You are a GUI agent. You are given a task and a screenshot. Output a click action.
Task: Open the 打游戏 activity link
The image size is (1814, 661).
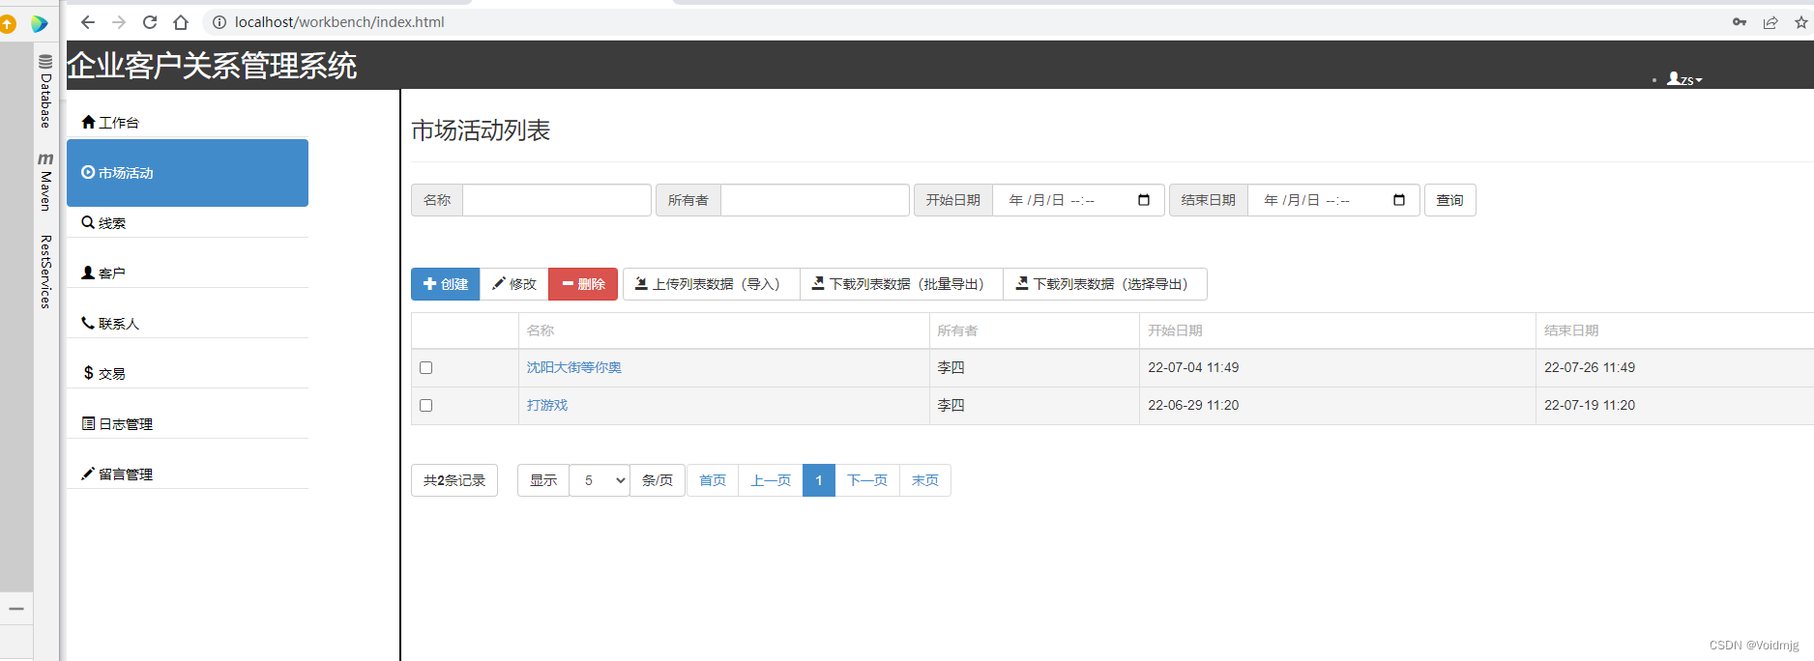547,405
